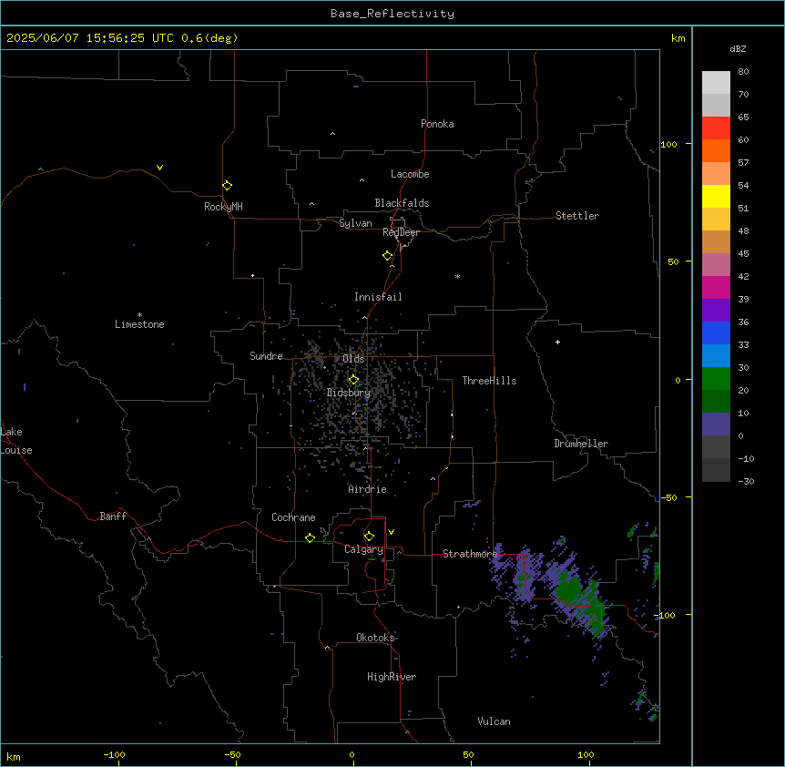This screenshot has width=785, height=767.
Task: Click the 50 tick on the right axis
Action: tap(673, 261)
